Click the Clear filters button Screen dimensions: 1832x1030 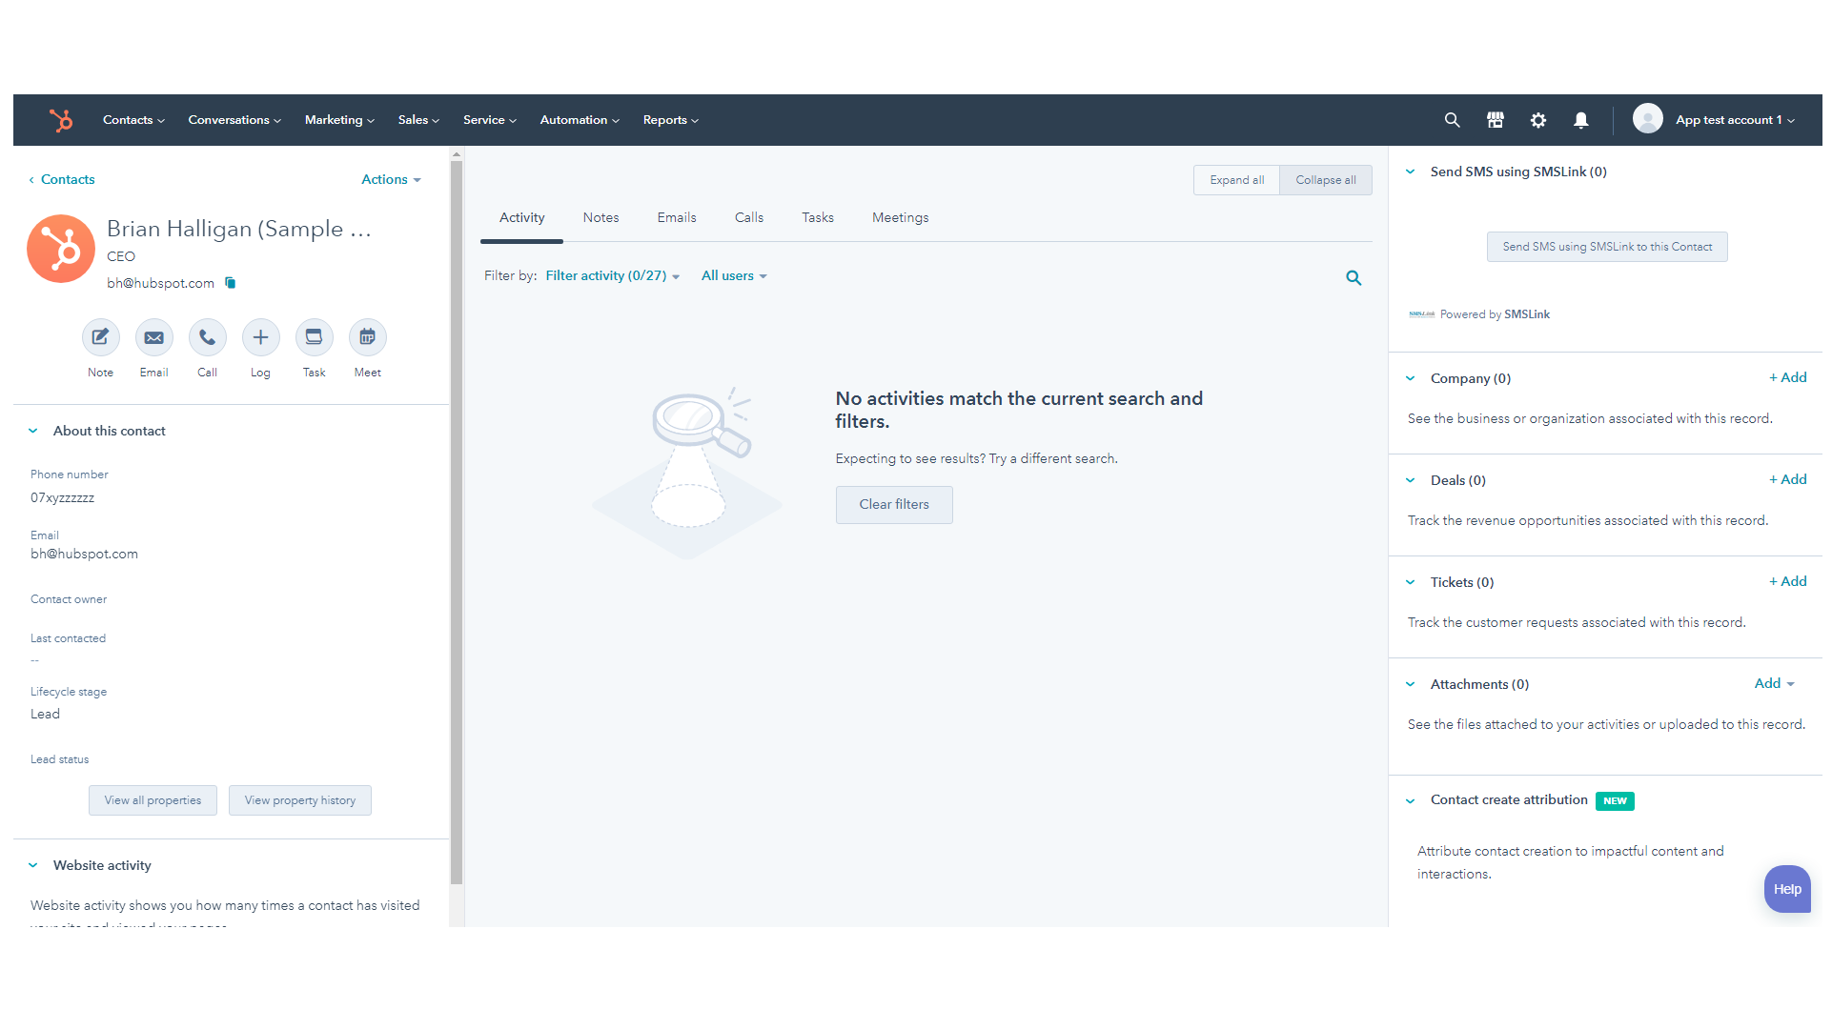893,504
